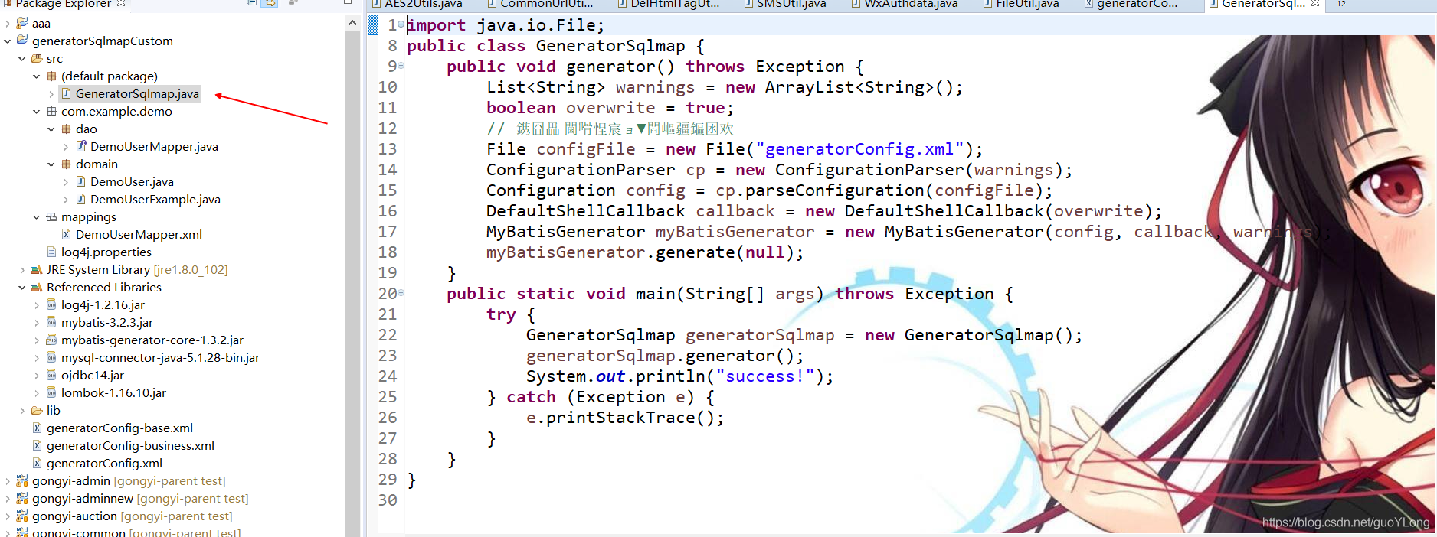This screenshot has height=537, width=1437.
Task: Expand JRE System Library node
Action: coord(22,269)
